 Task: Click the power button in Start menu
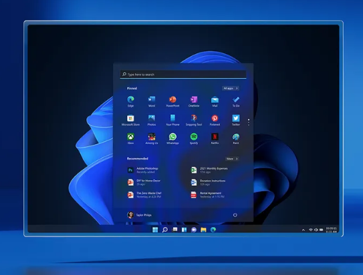click(x=235, y=215)
